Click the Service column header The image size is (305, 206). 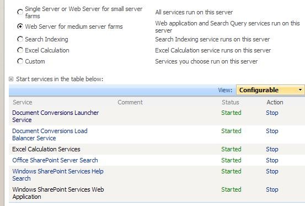(23, 102)
